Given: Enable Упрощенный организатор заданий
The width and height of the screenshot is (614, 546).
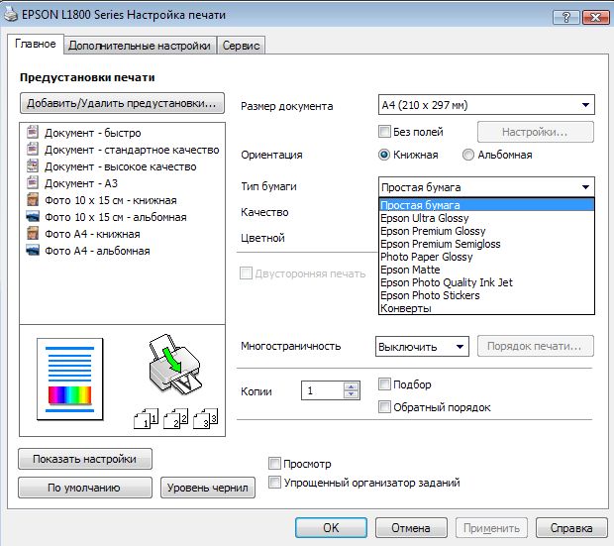Looking at the screenshot, I should point(274,483).
